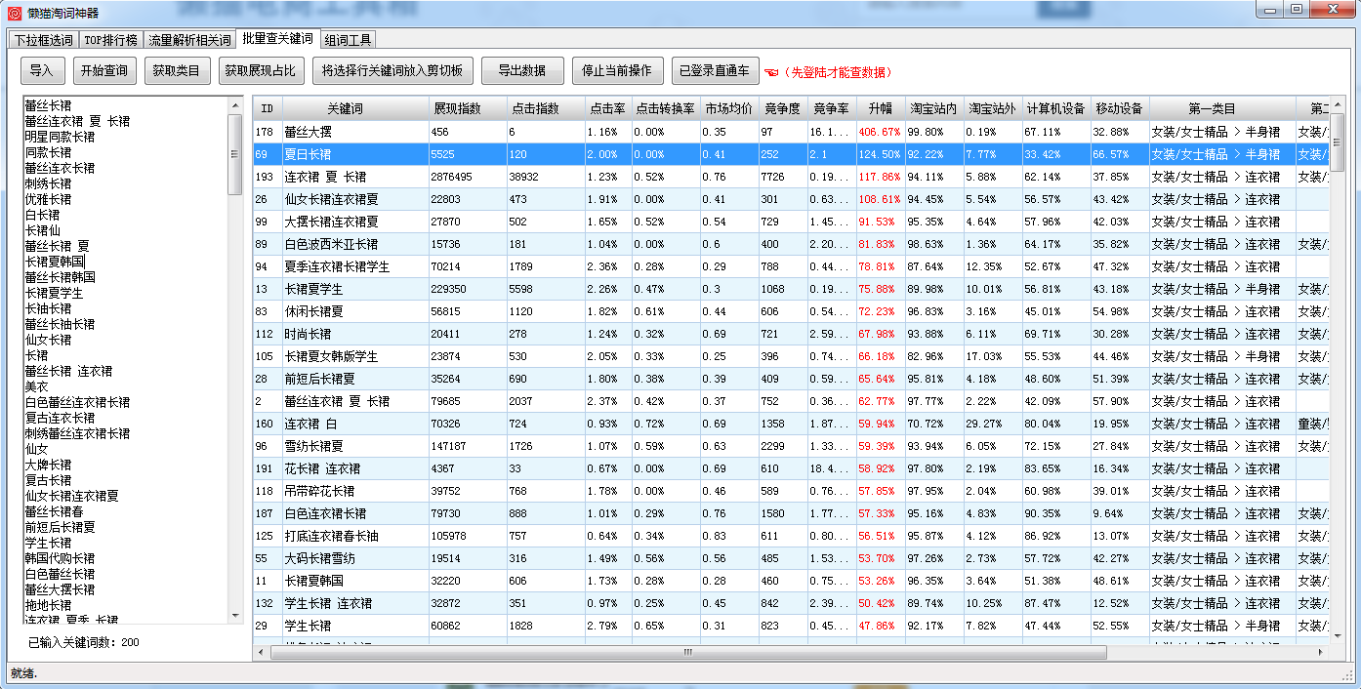
Task: Click table horizontal scroll left arrow
Action: coord(261,652)
